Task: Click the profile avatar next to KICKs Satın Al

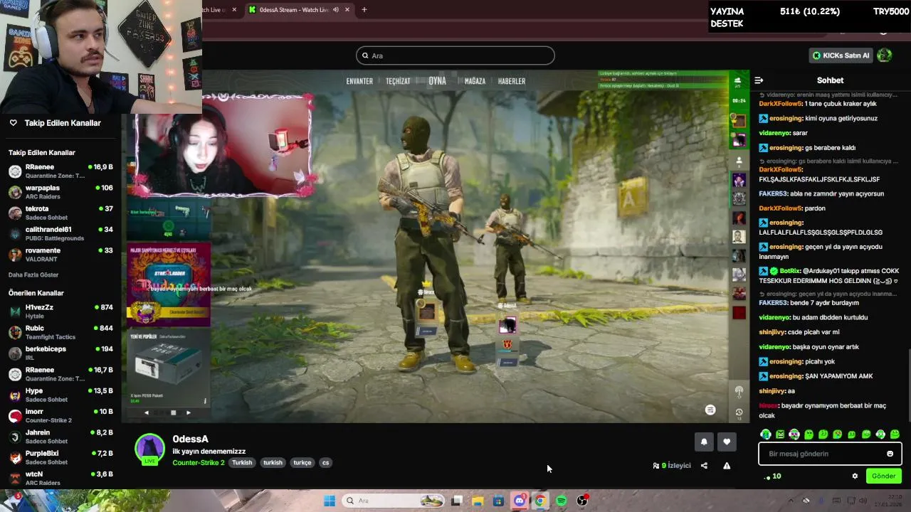Action: (x=885, y=55)
